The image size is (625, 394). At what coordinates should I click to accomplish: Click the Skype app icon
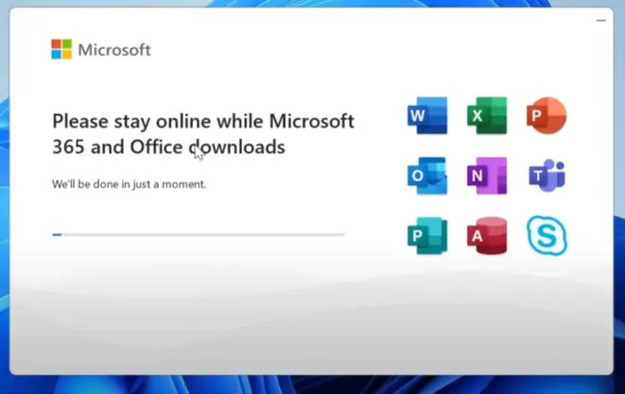click(547, 235)
